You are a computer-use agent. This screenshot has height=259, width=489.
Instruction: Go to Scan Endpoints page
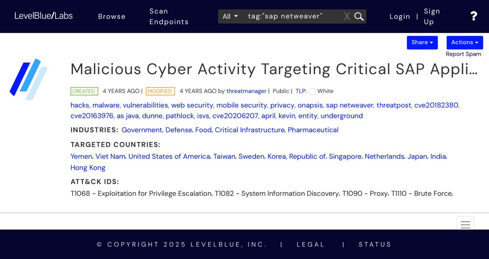tap(169, 16)
